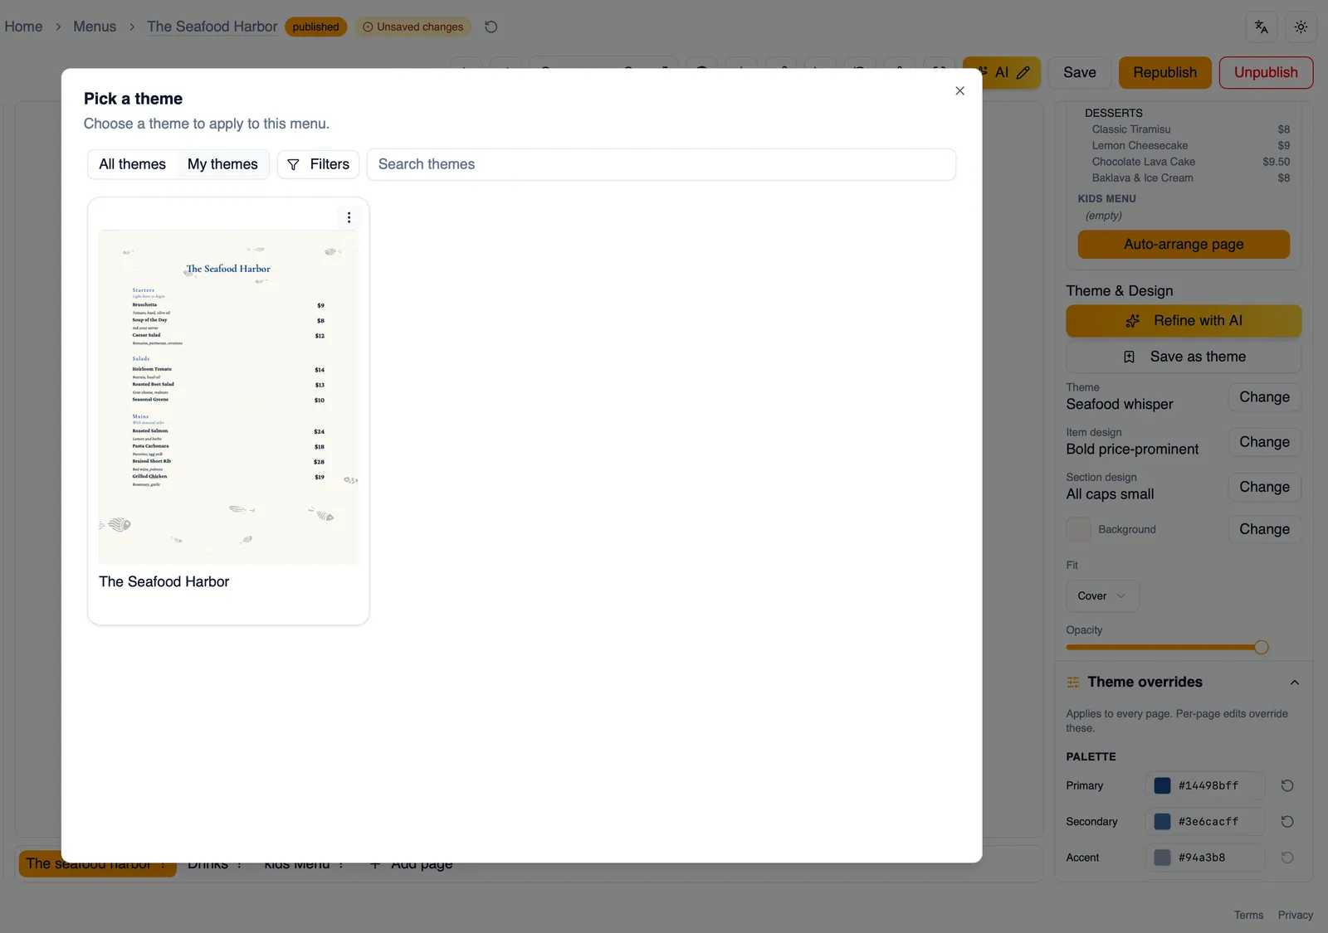Toggle the light/dark mode sun icon
1328x933 pixels.
pyautogui.click(x=1301, y=27)
